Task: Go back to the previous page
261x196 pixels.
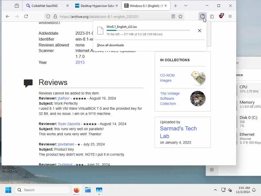Action: [8, 16]
